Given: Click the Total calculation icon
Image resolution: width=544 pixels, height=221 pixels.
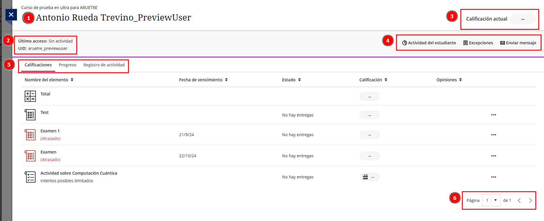Looking at the screenshot, I should point(30,96).
